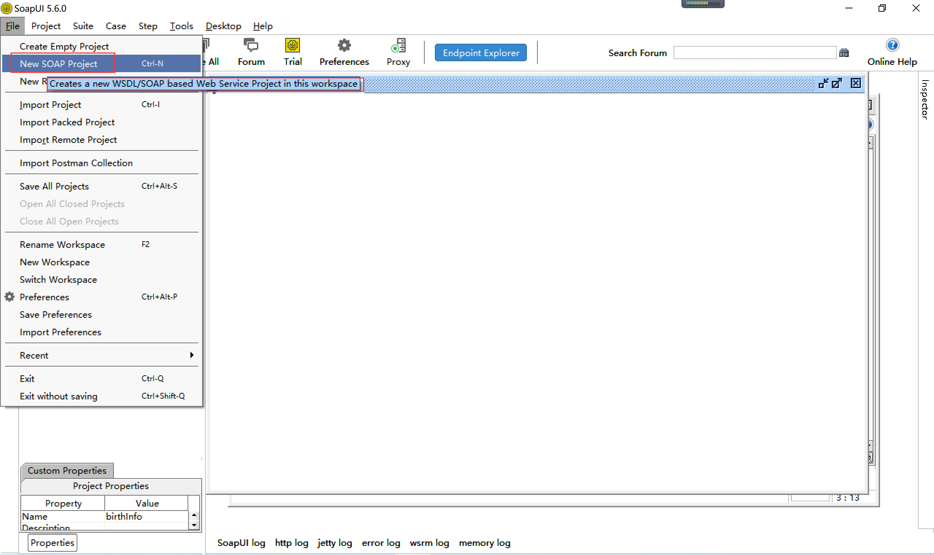This screenshot has width=934, height=555.
Task: Select Save Preferences
Action: (101, 314)
